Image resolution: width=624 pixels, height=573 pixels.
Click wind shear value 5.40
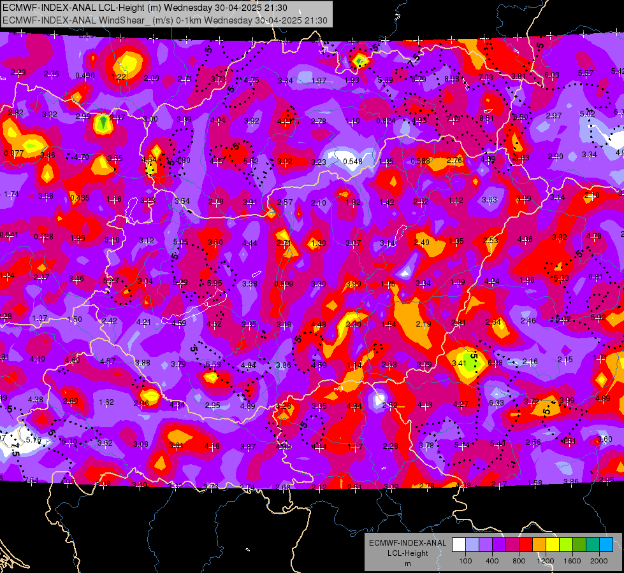coord(498,443)
